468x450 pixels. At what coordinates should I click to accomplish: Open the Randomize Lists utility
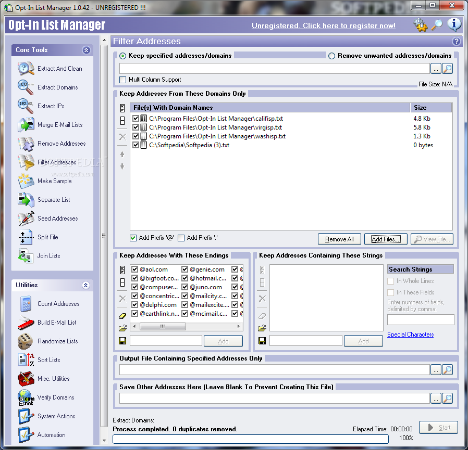[x=48, y=341]
